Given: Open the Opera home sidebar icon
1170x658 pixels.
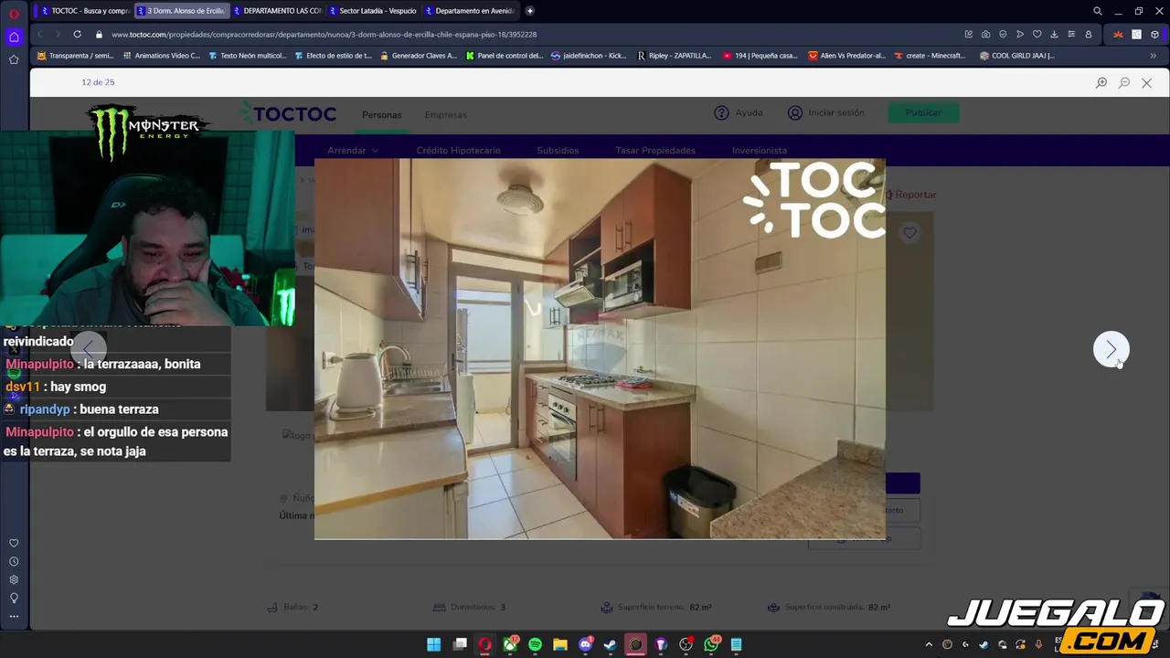Looking at the screenshot, I should pos(14,37).
